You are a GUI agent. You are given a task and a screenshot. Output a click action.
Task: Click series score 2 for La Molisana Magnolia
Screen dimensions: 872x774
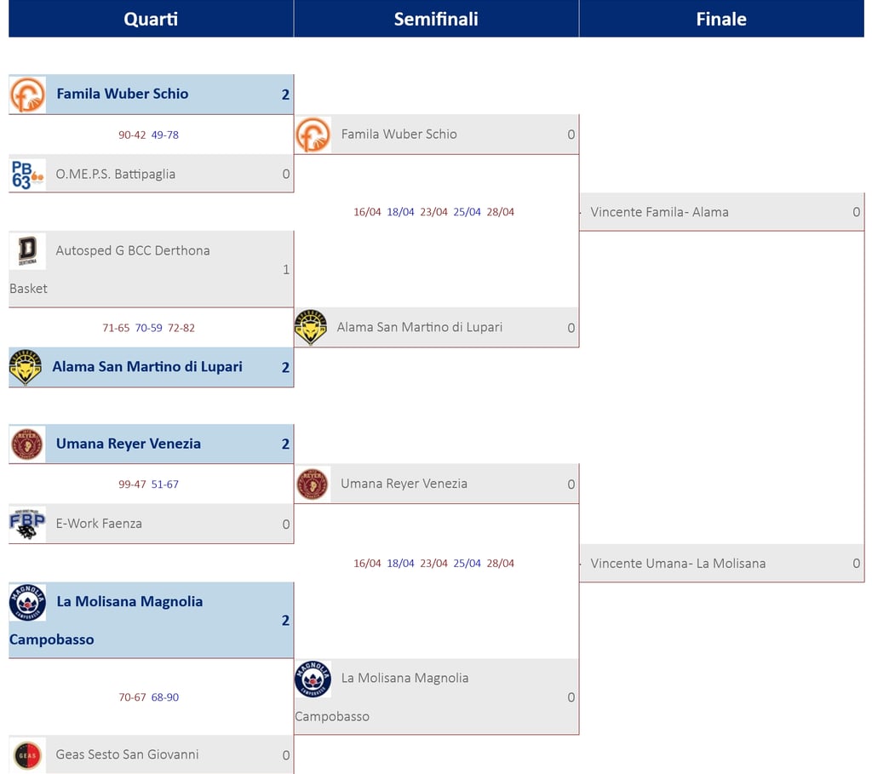[285, 621]
